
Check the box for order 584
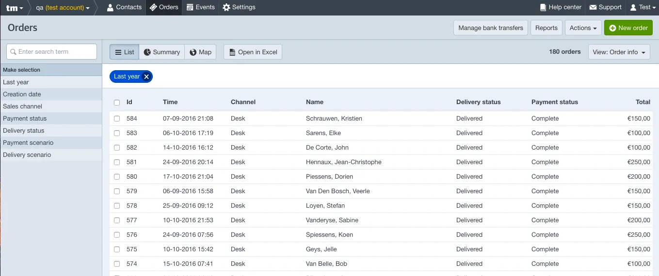[117, 119]
